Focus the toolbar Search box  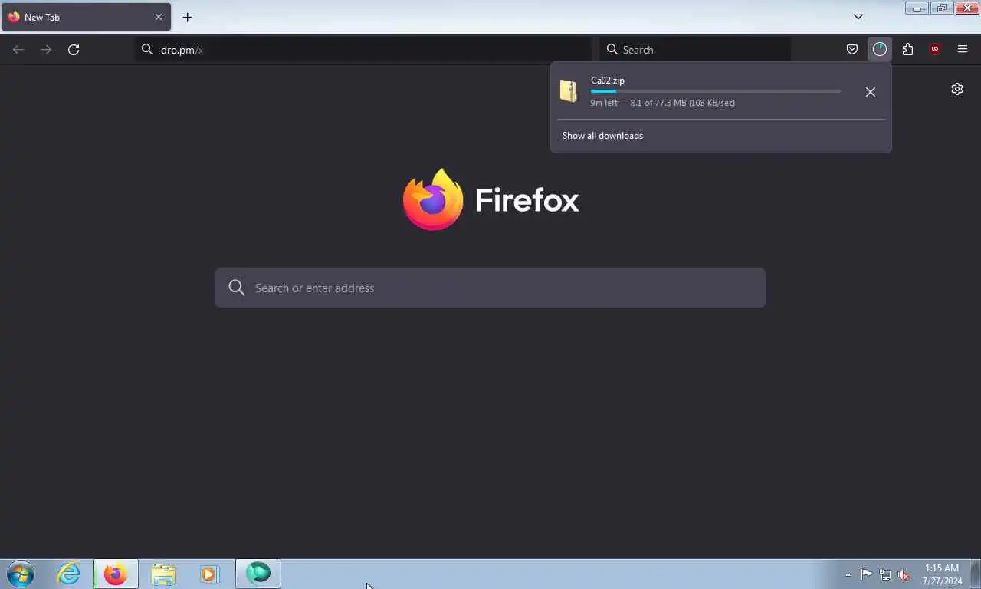[696, 50]
